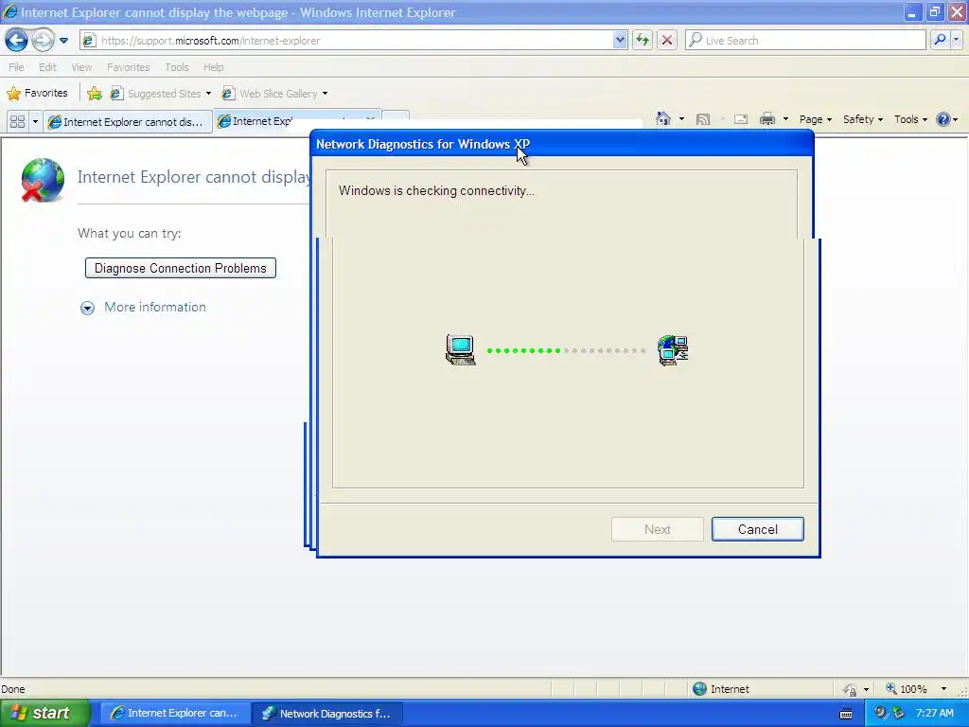Click the search magnifier button
969x727 pixels.
point(940,41)
